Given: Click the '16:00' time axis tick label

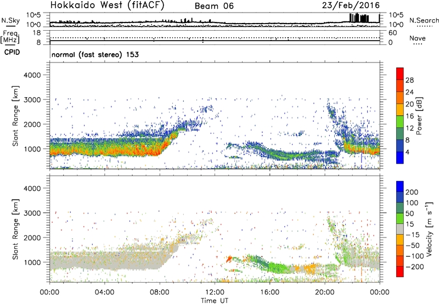Looking at the screenshot, I should (x=269, y=292).
